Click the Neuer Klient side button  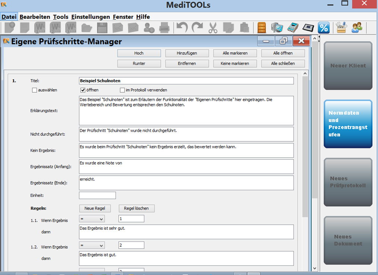click(x=348, y=66)
